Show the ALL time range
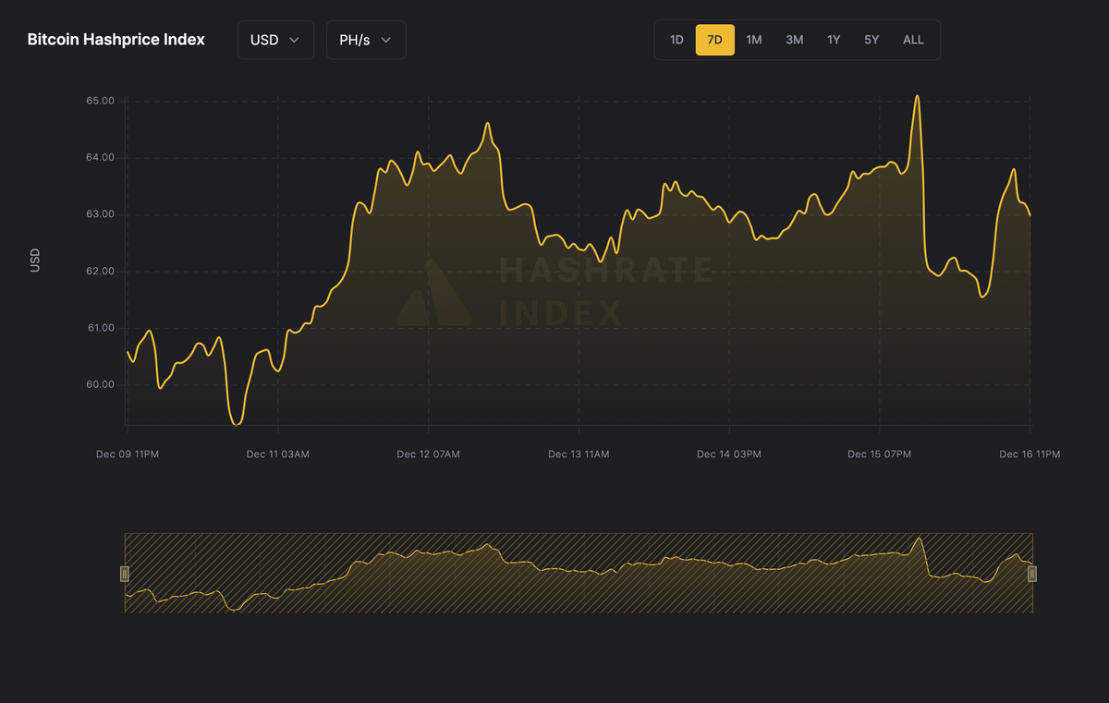 click(x=913, y=40)
